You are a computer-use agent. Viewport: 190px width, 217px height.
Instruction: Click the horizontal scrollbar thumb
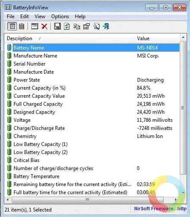pos(88,200)
